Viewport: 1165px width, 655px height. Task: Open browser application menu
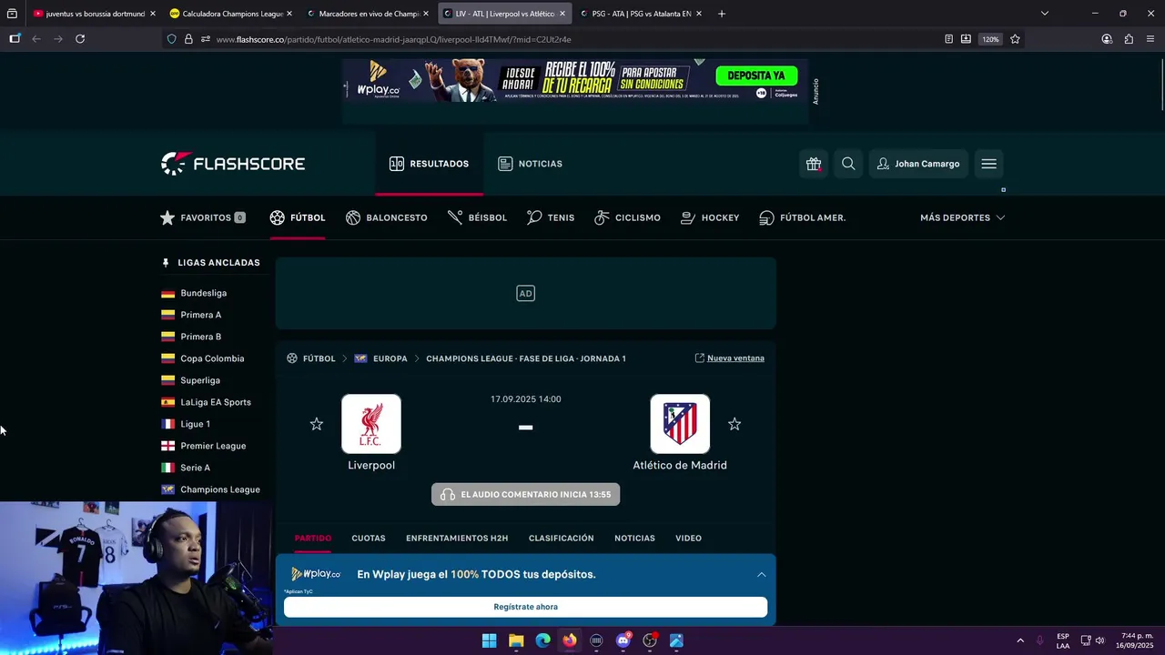tap(1150, 39)
